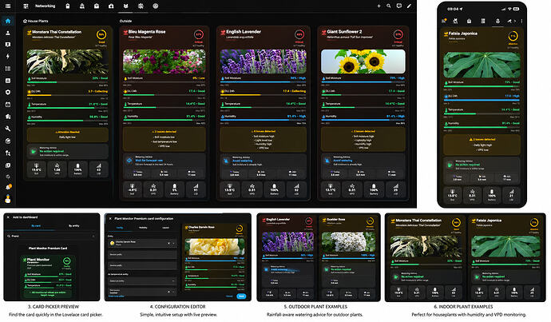This screenshot has width=551, height=322.
Task: Click the search magnifier in header
Action: coord(389,6)
